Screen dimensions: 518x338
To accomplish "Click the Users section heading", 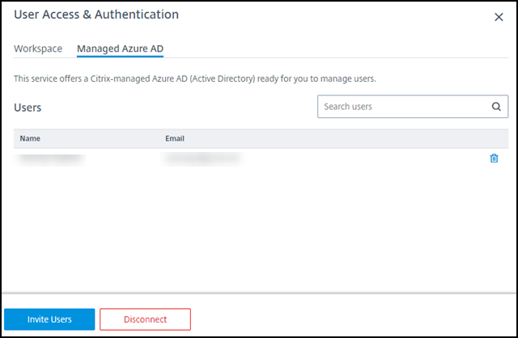I will click(28, 107).
